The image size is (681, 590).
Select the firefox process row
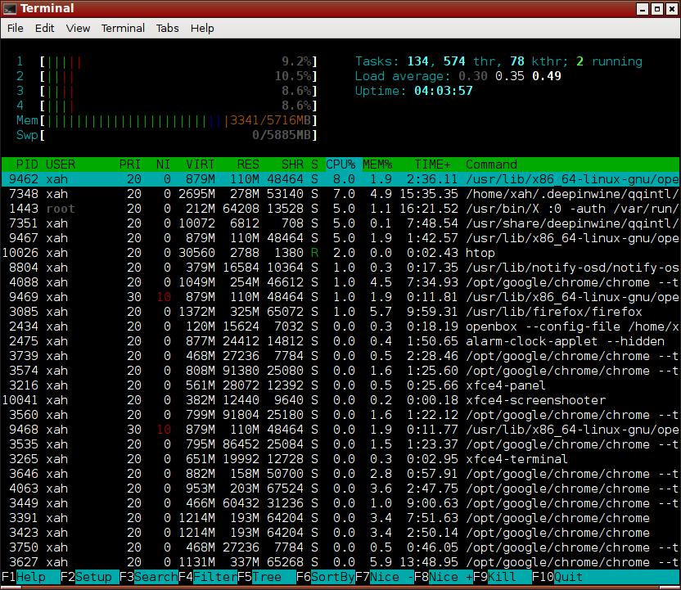(340, 312)
